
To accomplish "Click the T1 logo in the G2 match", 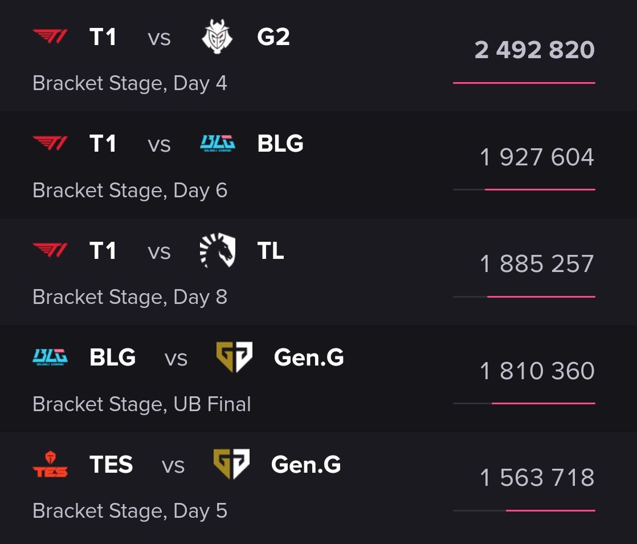I will tap(50, 38).
